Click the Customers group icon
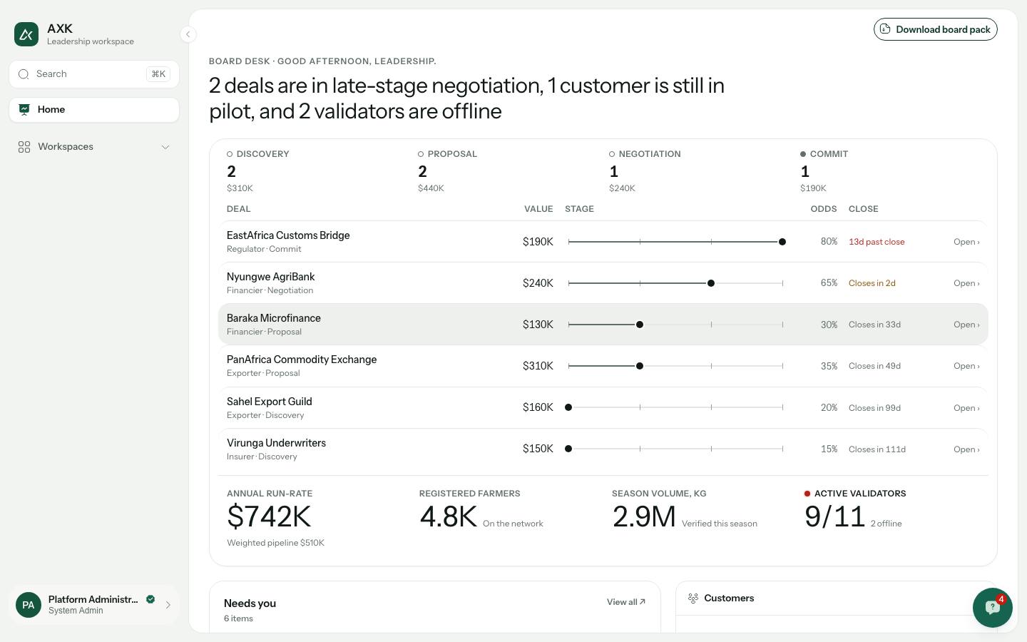 (693, 598)
